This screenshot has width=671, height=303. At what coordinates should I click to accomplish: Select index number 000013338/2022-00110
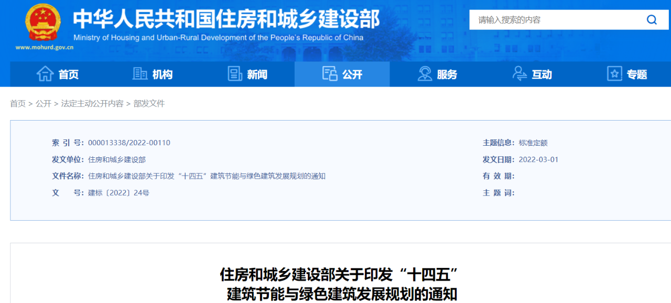129,143
